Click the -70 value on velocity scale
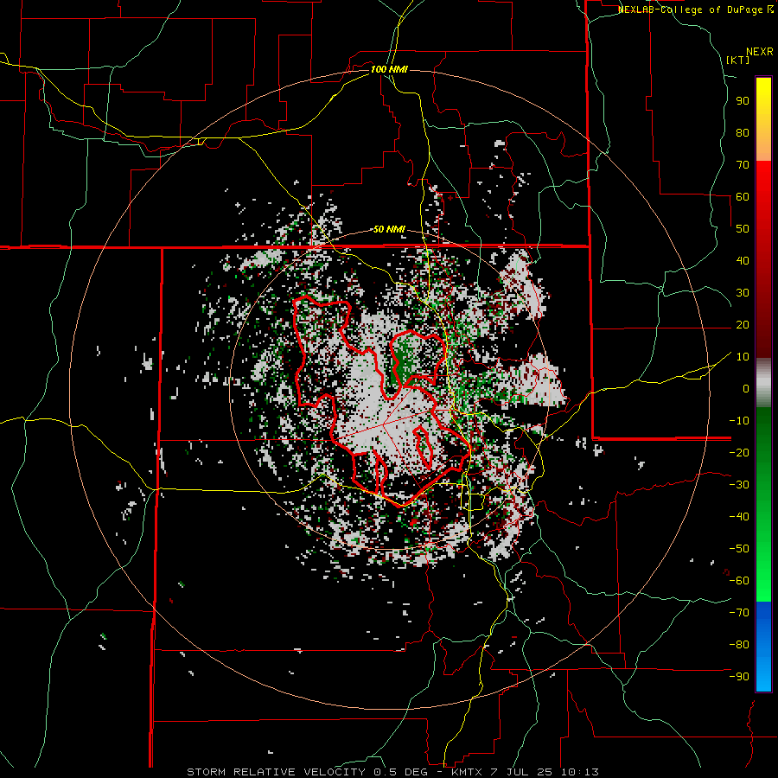 739,613
